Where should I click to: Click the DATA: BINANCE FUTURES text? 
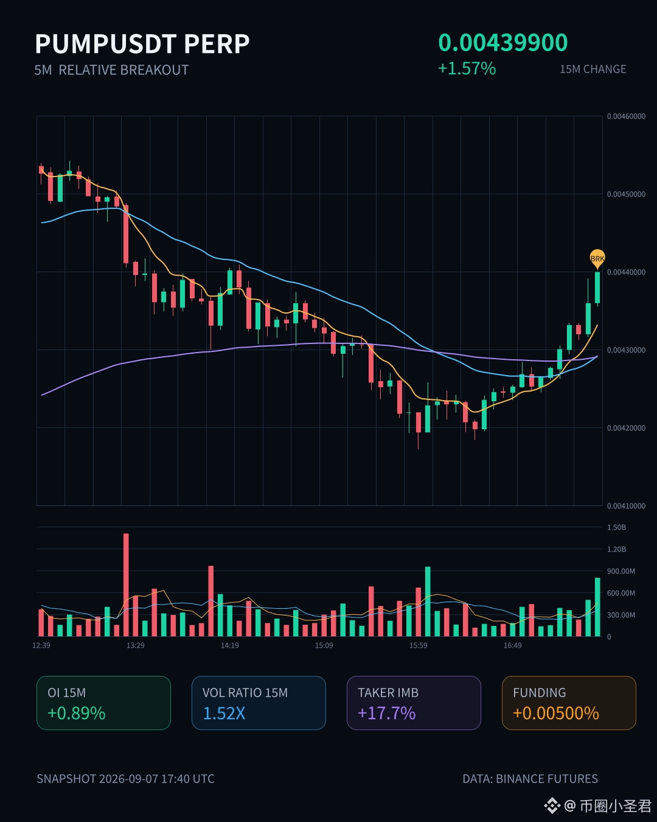(x=530, y=779)
